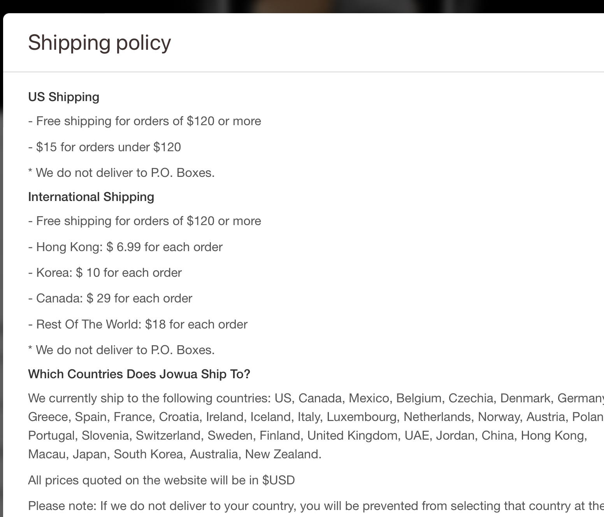604x517 pixels.
Task: Click the $15 for orders under $120 line
Action: (x=105, y=147)
